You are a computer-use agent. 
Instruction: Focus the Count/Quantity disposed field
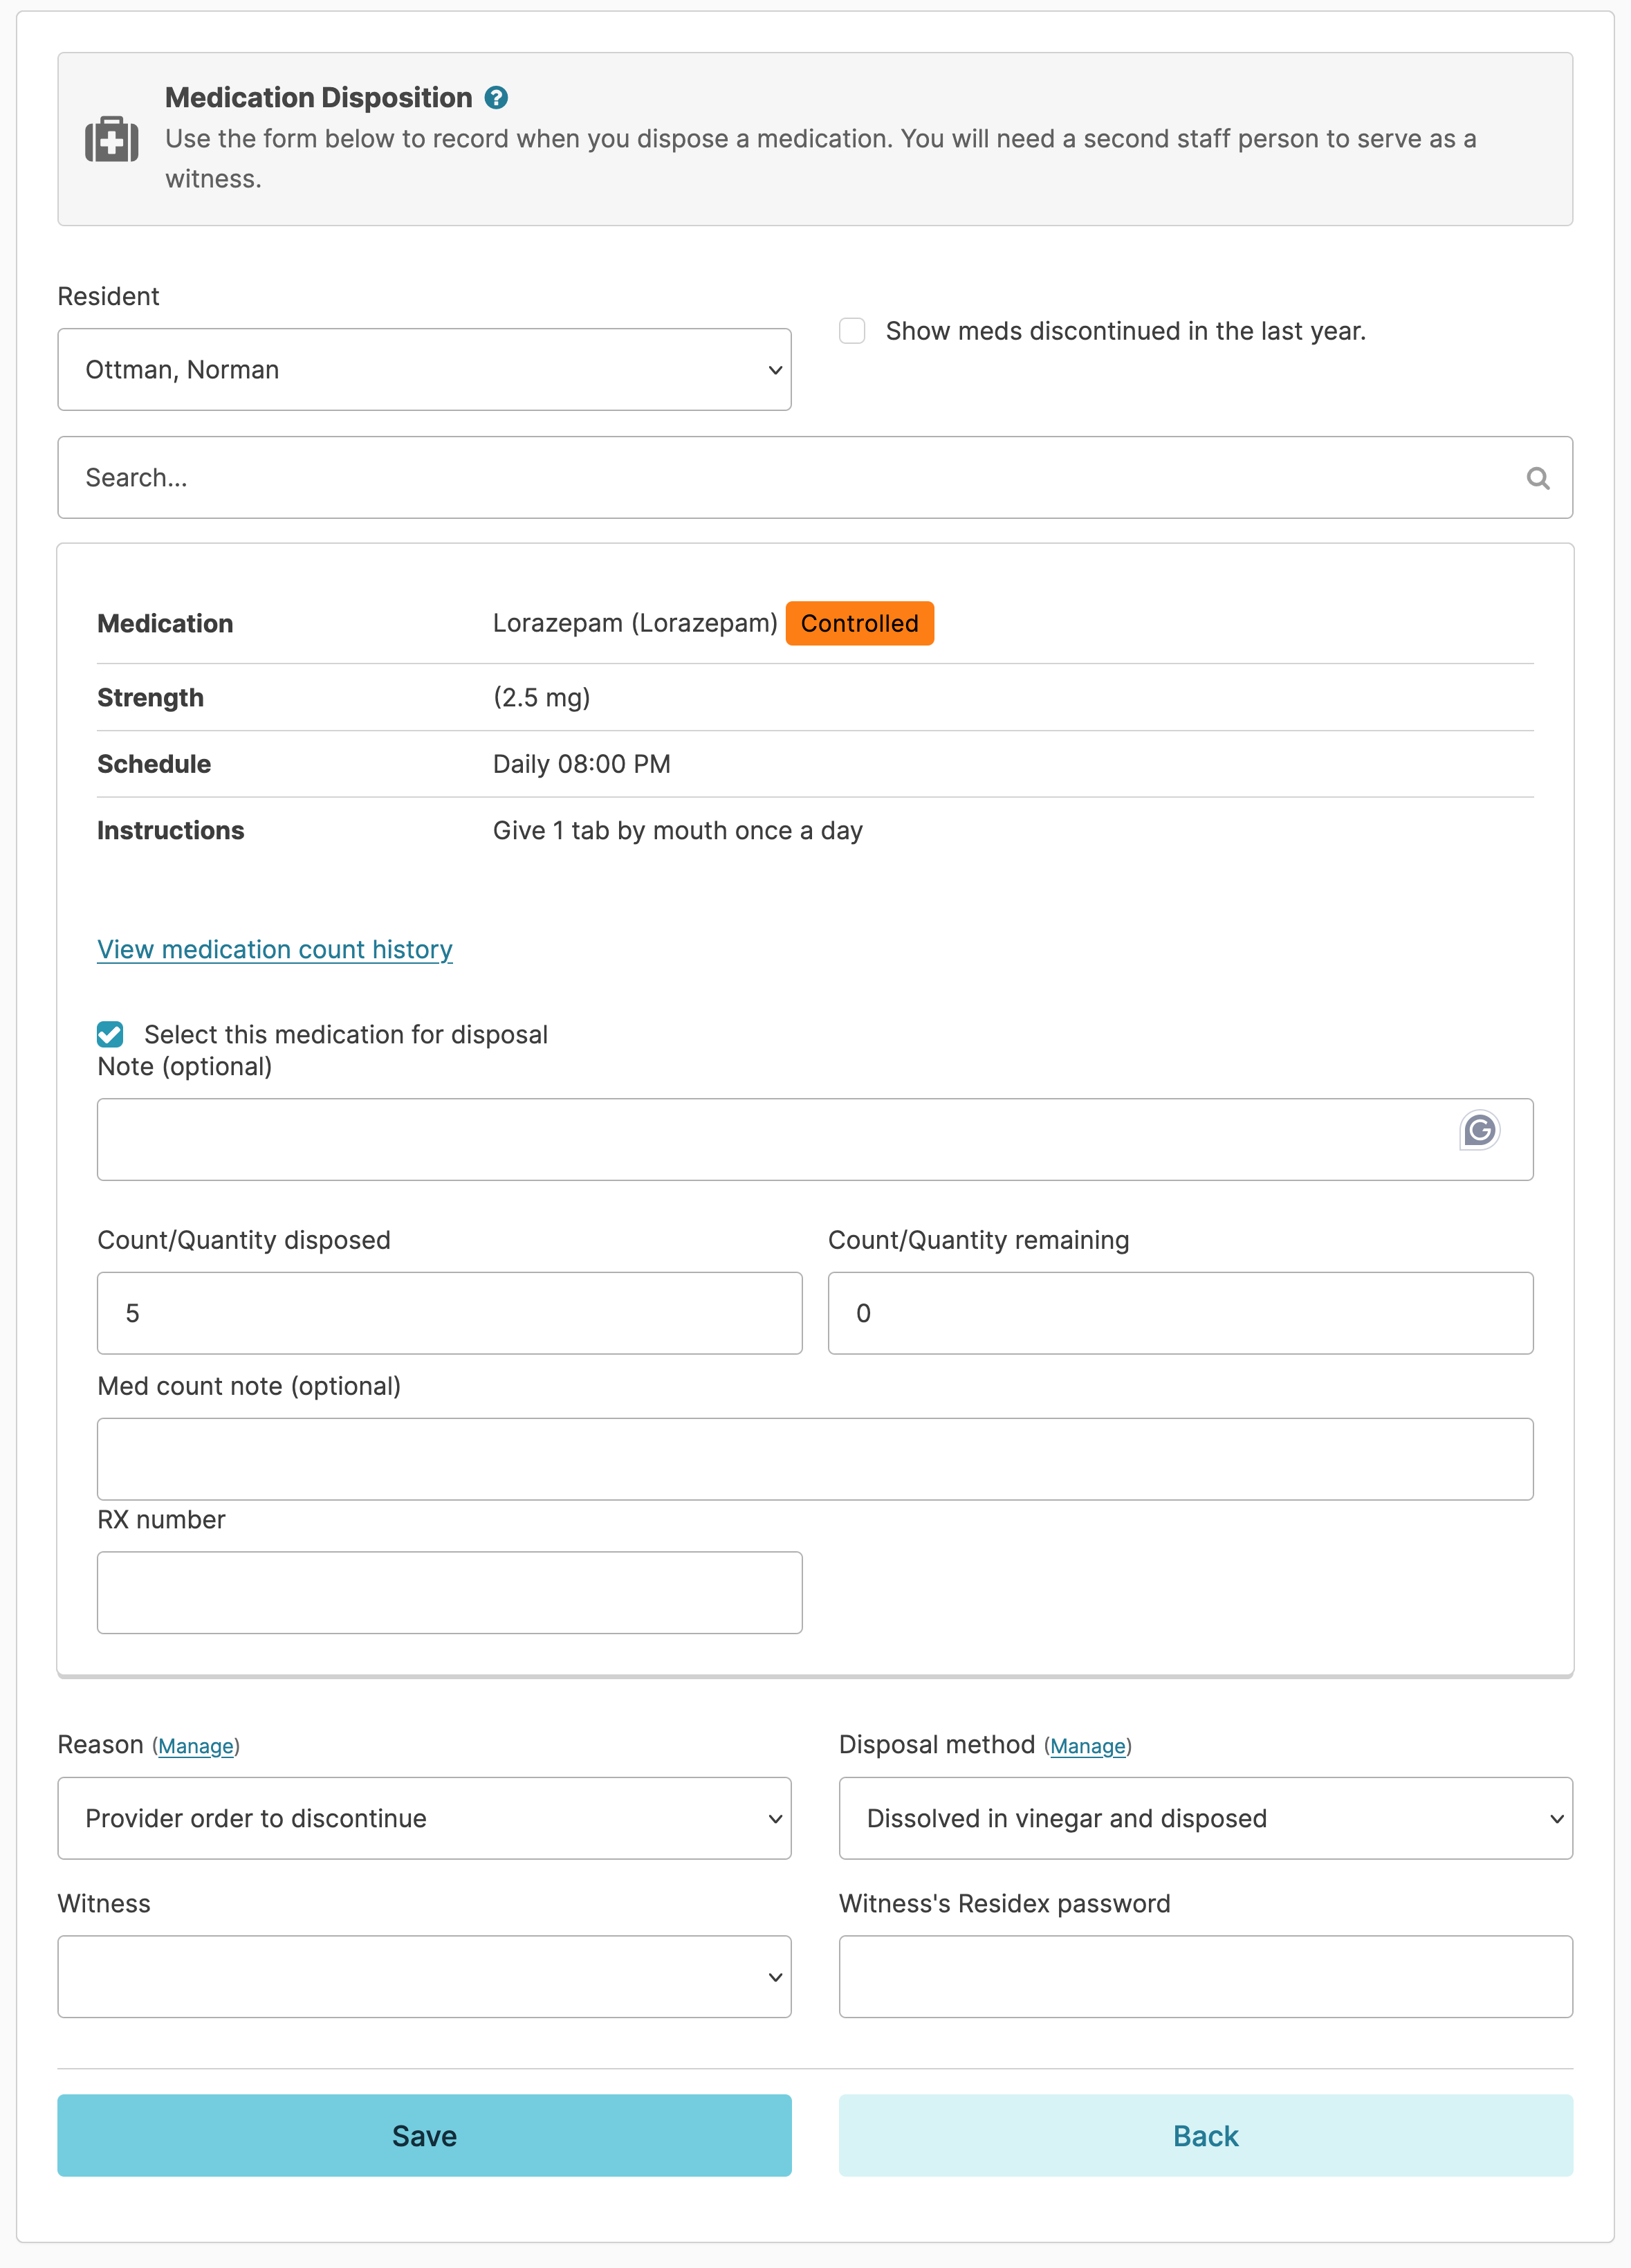449,1313
